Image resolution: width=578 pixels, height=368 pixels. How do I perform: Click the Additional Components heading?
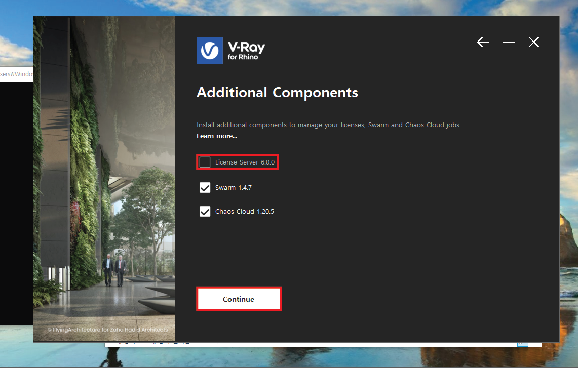click(277, 93)
